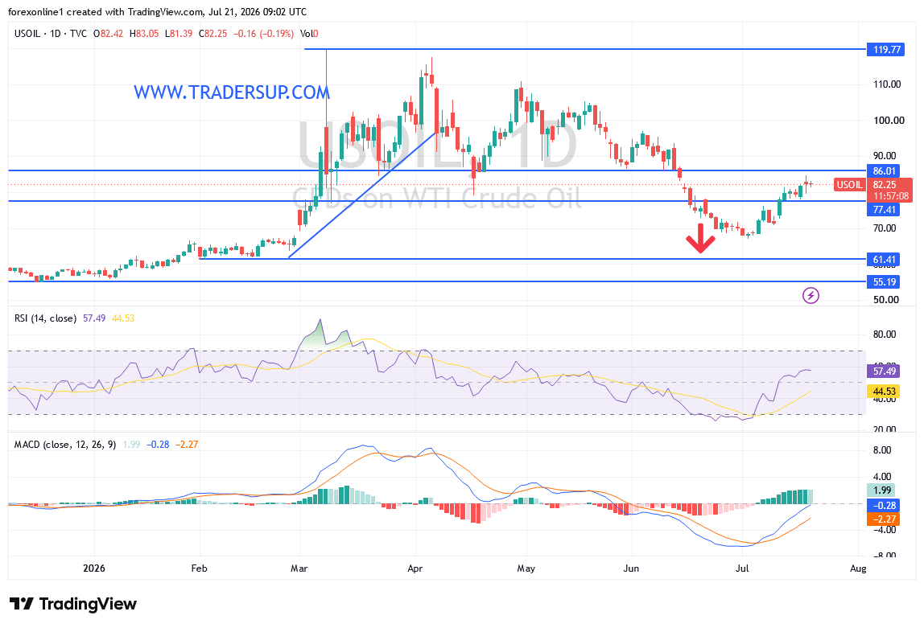Select the 77.41 support level label
924x628 pixels.
[883, 210]
